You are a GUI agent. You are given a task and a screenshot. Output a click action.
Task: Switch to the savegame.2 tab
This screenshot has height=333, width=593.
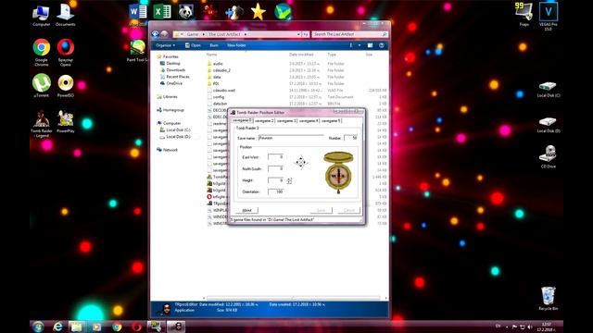point(264,121)
